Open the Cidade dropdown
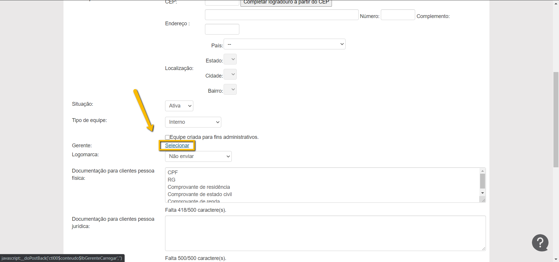 coord(230,74)
